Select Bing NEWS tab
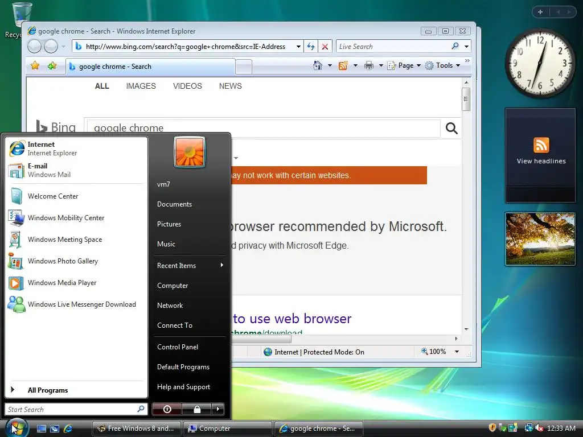This screenshot has height=437, width=583. 230,86
